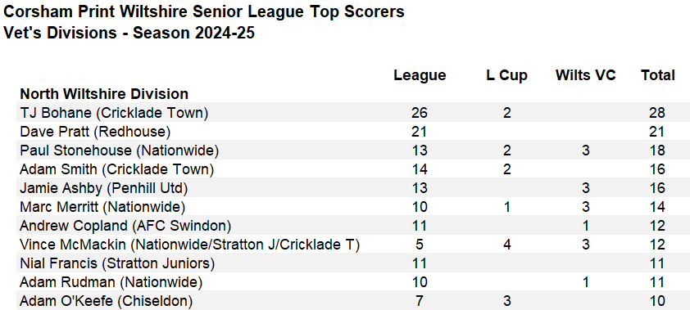Select Marc Merritt (Nationwide) row name
690x310 pixels.
tap(102, 207)
